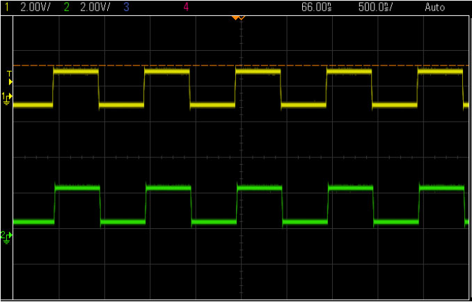Click the 66.00 horizontal delay value
The height and width of the screenshot is (302, 472).
[315, 6]
